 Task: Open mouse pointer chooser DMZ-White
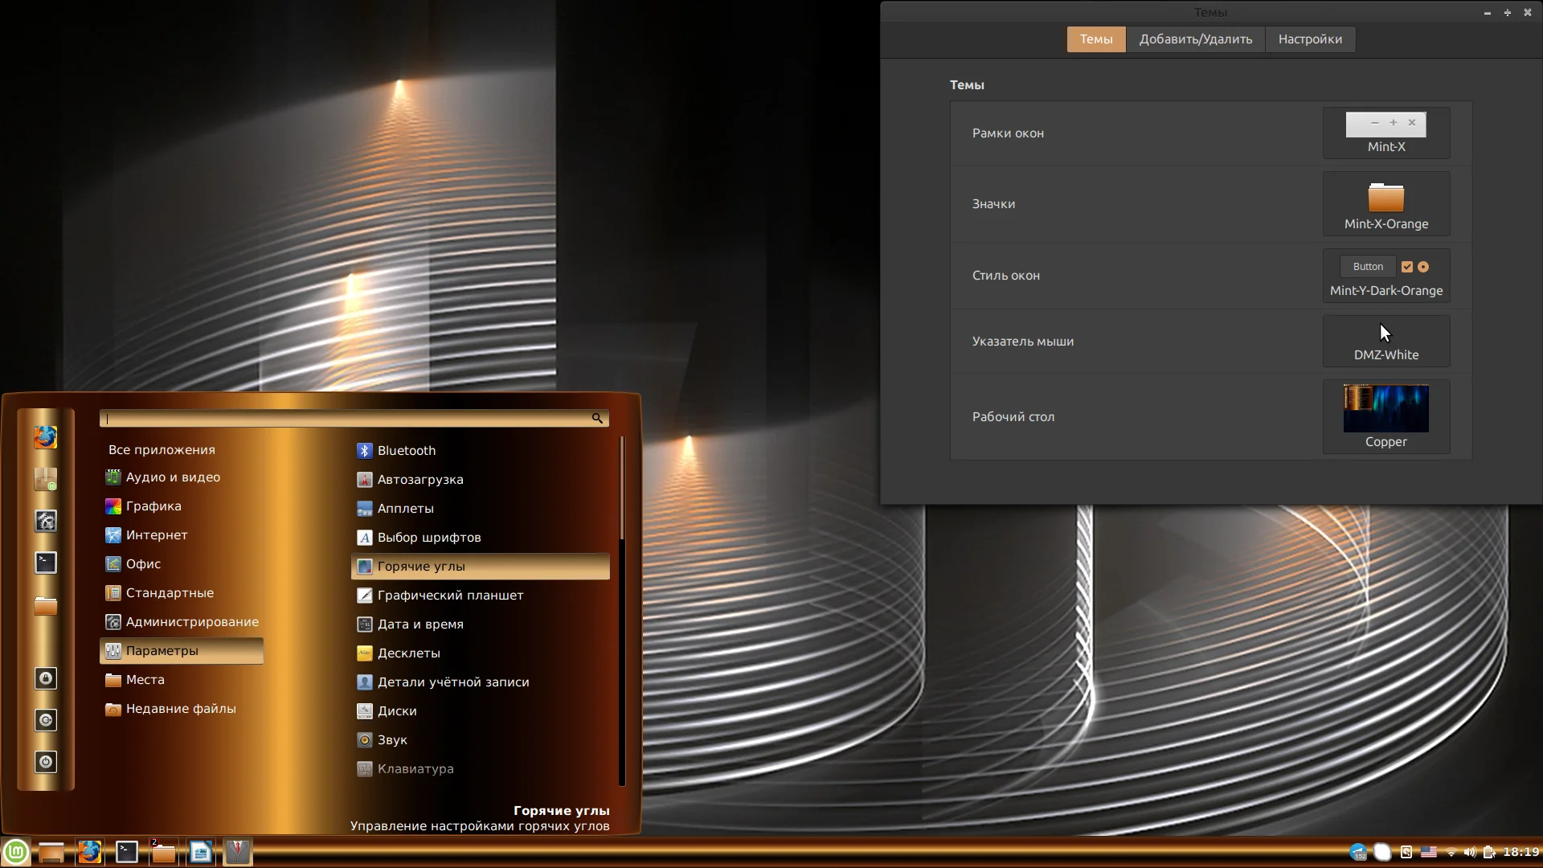pos(1386,342)
